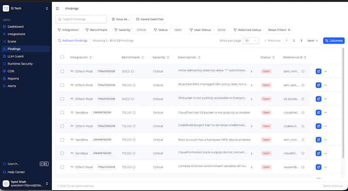Open more options for iam_aws row
This screenshot has height=191, width=348.
325,85
